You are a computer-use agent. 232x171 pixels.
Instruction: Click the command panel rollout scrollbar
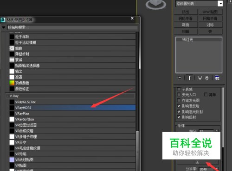pyautogui.click(x=223, y=117)
